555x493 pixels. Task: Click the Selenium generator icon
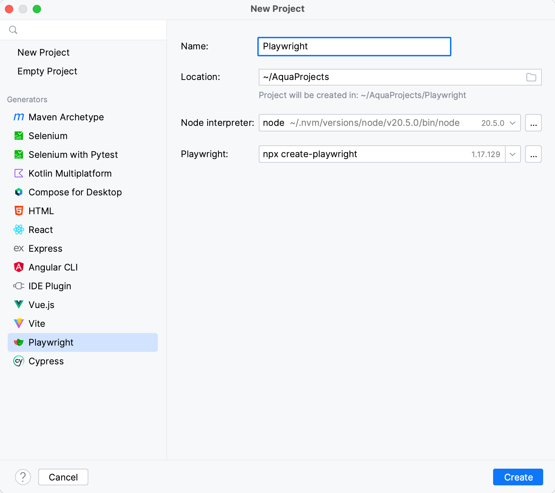19,136
